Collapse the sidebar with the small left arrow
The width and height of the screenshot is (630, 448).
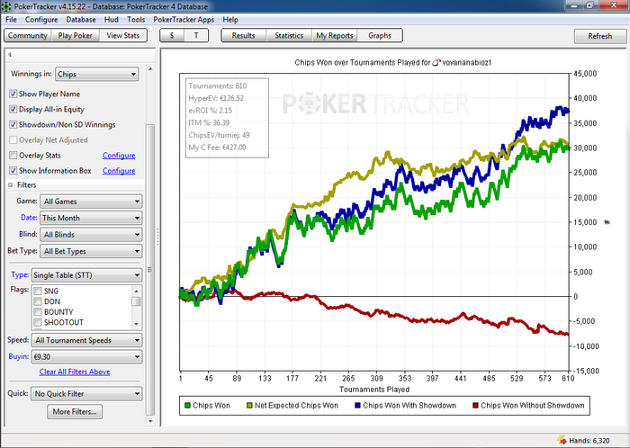(x=9, y=55)
